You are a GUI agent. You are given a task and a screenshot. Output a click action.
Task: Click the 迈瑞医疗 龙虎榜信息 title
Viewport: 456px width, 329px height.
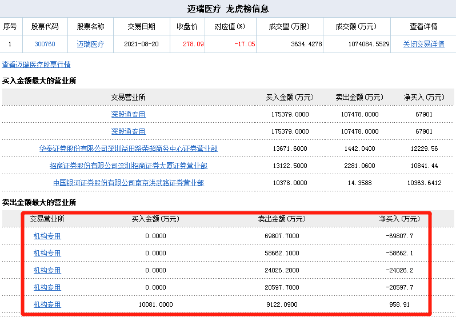point(228,9)
